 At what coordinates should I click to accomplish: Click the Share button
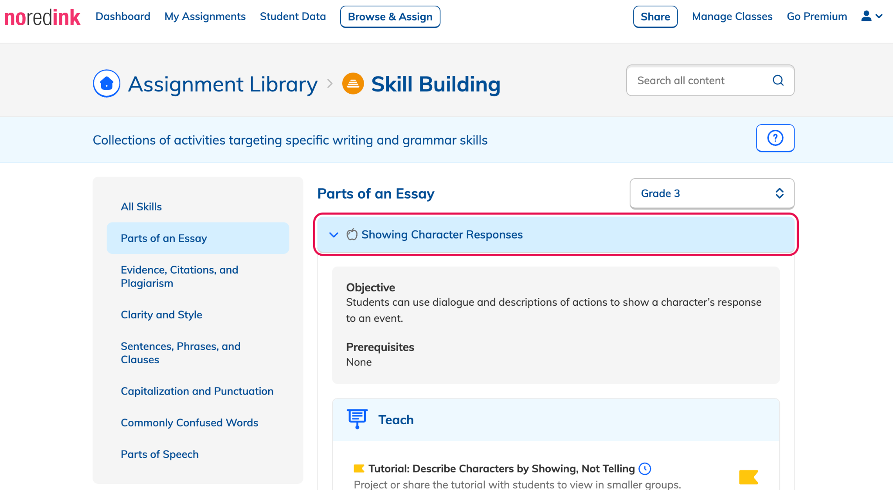[x=655, y=17]
